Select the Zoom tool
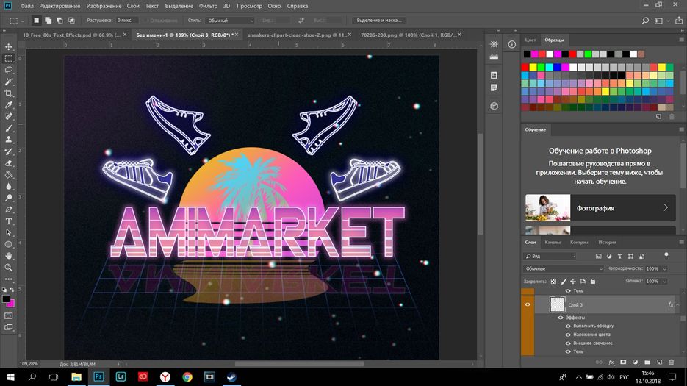This screenshot has width=687, height=386. coord(8,268)
